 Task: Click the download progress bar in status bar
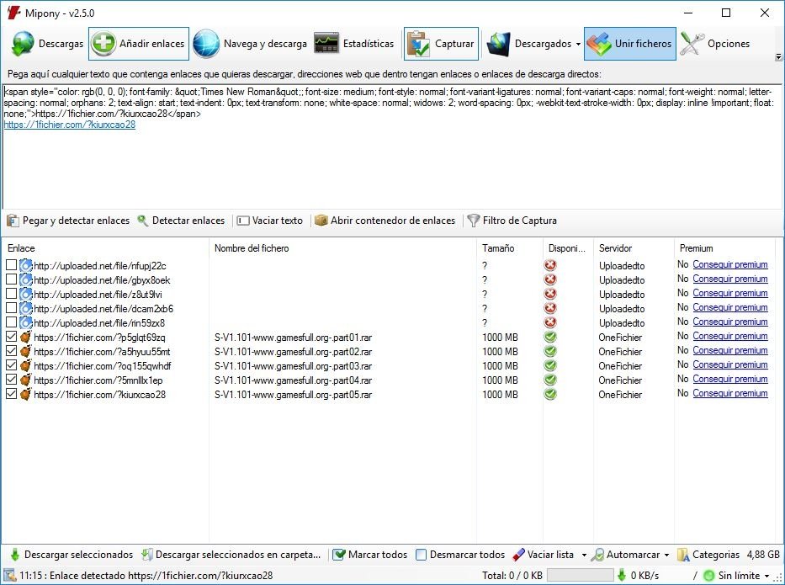click(x=580, y=576)
